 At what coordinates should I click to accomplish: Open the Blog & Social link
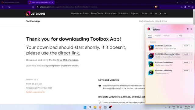pyautogui.click(x=161, y=21)
